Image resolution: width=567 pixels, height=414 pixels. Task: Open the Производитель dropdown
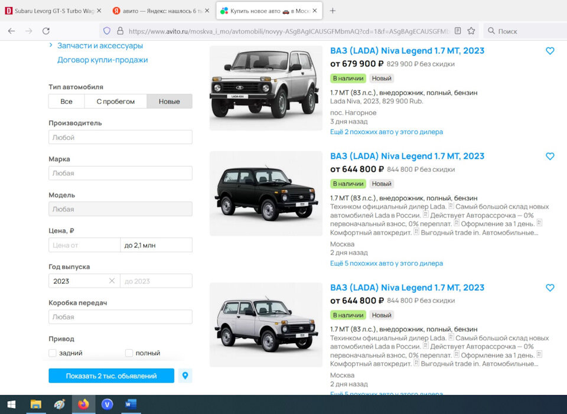pos(120,138)
